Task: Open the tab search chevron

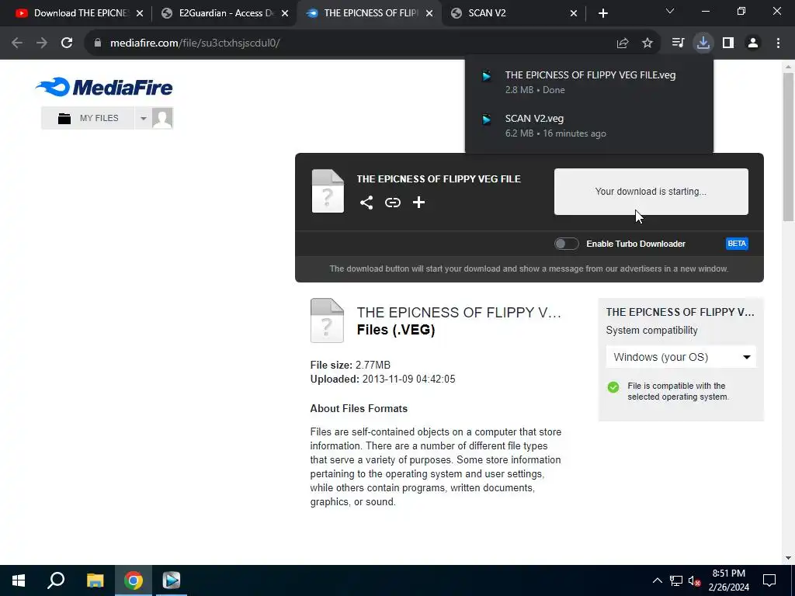Action: point(670,11)
